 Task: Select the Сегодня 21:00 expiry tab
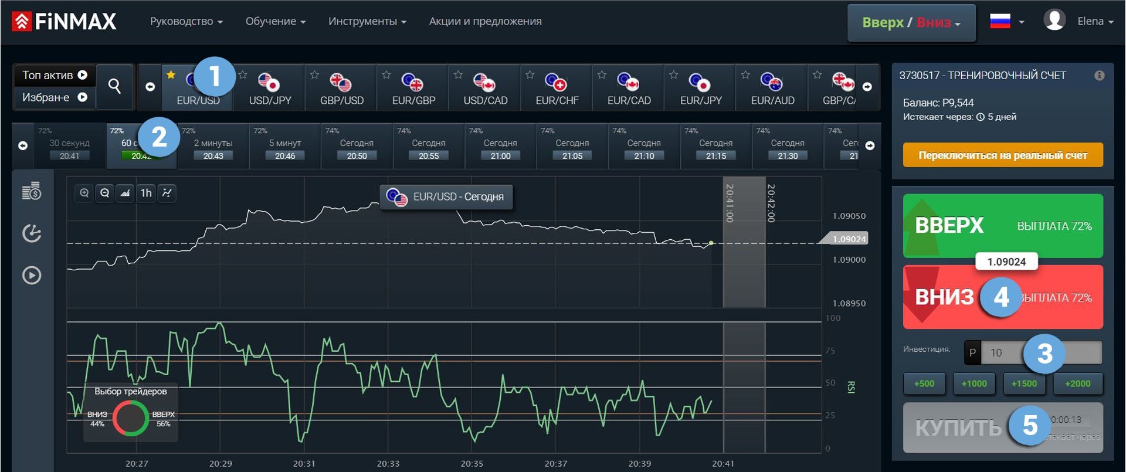coord(500,146)
